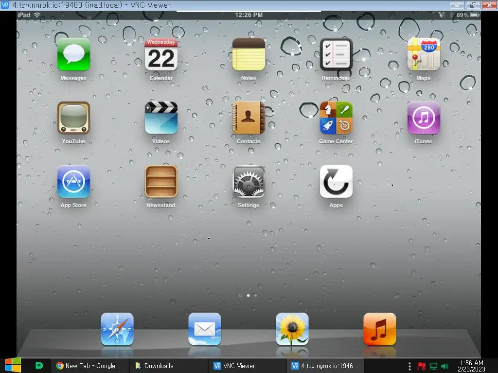
Task: Close the VNC Viewer window
Action: coord(489,5)
